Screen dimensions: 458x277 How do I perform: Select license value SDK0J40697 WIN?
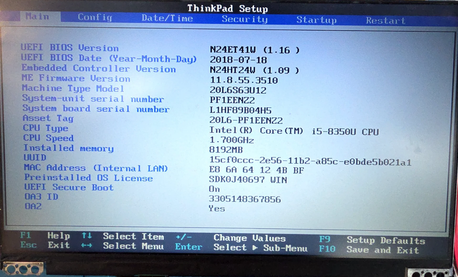(248, 180)
